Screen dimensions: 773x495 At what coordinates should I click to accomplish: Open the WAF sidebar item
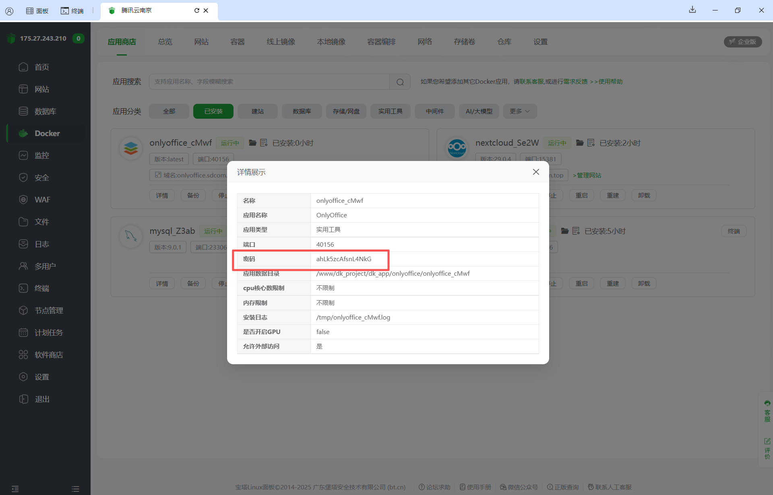click(42, 200)
